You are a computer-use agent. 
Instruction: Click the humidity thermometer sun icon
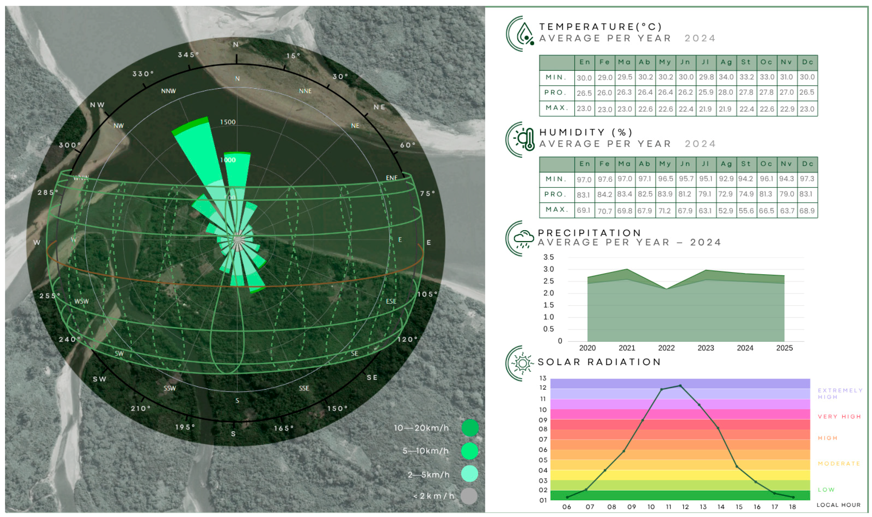tap(525, 139)
